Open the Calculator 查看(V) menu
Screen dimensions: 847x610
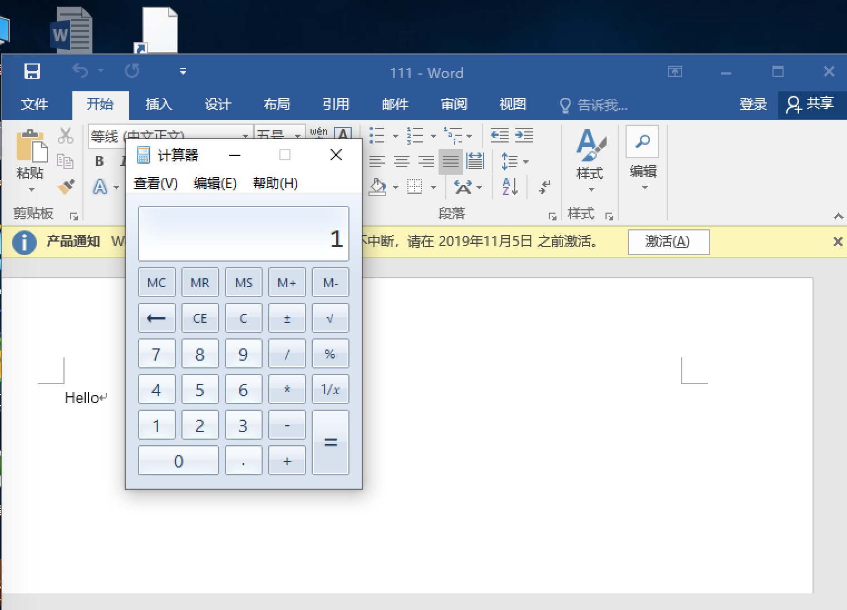[x=155, y=183]
